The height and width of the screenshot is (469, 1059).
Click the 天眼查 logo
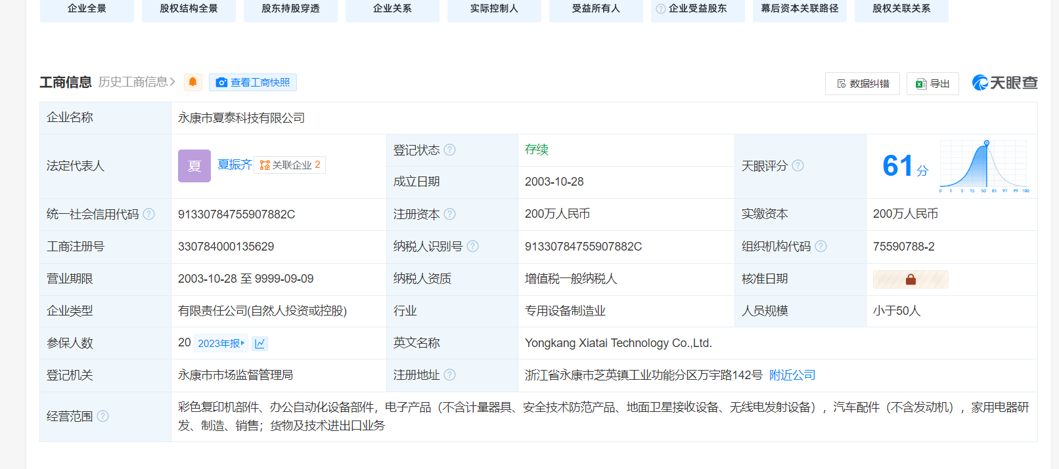(1004, 83)
